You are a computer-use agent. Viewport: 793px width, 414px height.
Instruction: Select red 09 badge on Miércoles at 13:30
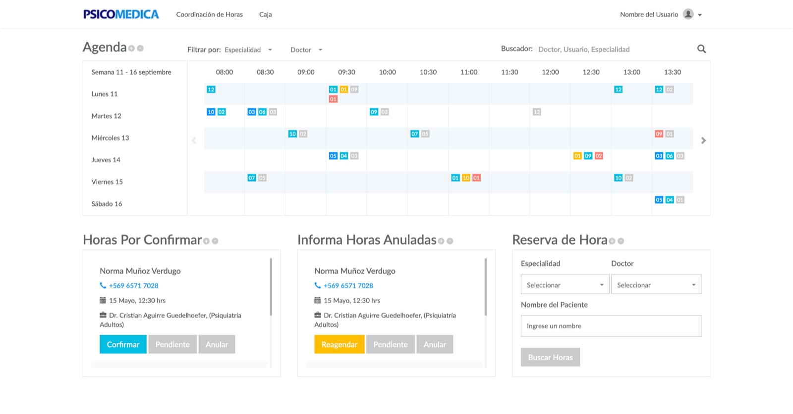pos(659,134)
